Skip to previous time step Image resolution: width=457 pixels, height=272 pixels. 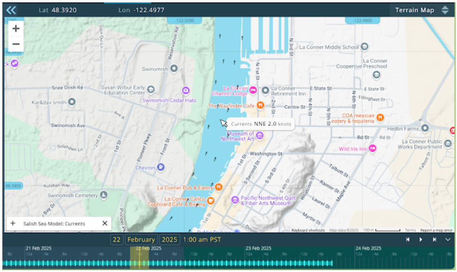[408, 239]
